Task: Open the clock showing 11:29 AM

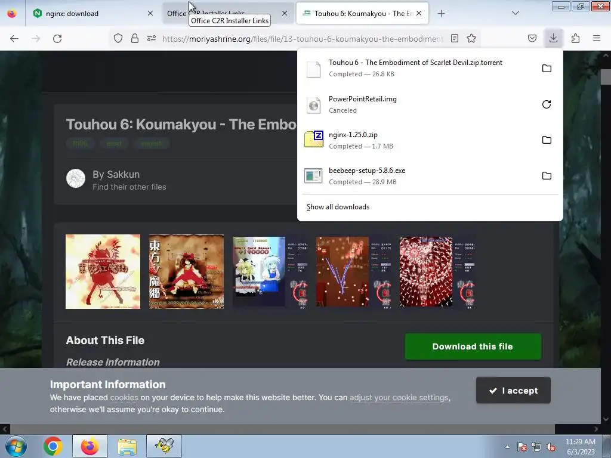Action: [581, 447]
